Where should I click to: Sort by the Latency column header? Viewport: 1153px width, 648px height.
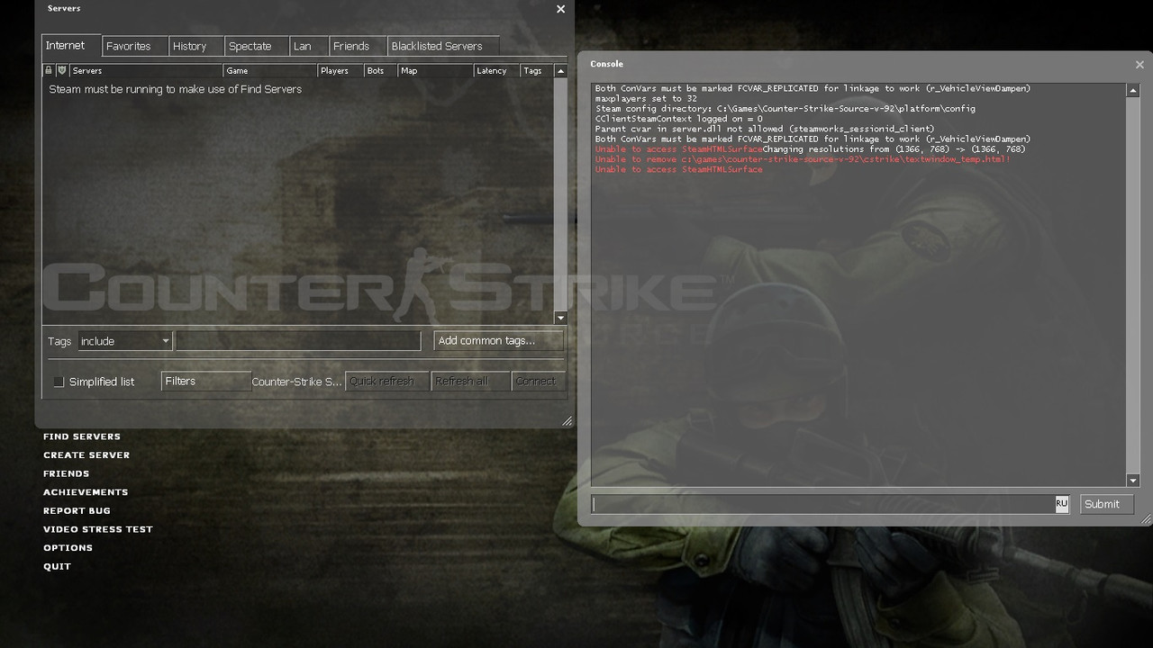click(496, 70)
